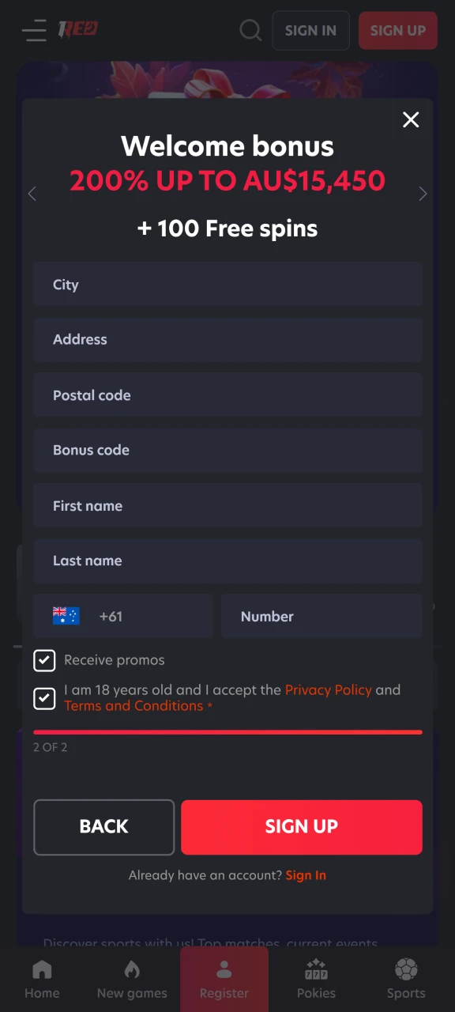Toggle the 18 years age confirmation checkbox

coord(44,698)
